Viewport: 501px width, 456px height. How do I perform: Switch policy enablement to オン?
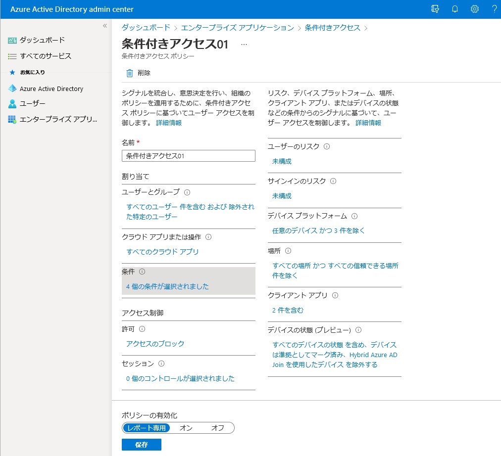click(186, 428)
